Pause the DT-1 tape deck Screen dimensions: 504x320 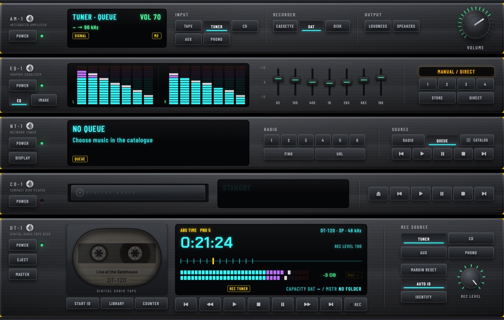coord(283,304)
